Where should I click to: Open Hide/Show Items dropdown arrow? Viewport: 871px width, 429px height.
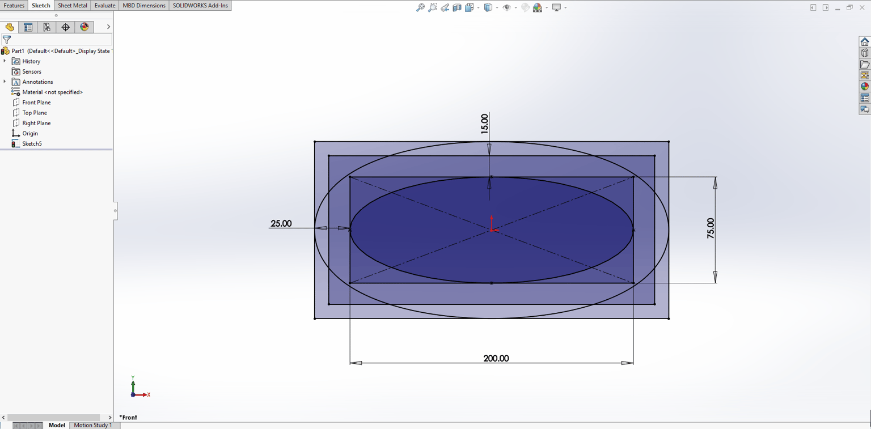pos(515,7)
